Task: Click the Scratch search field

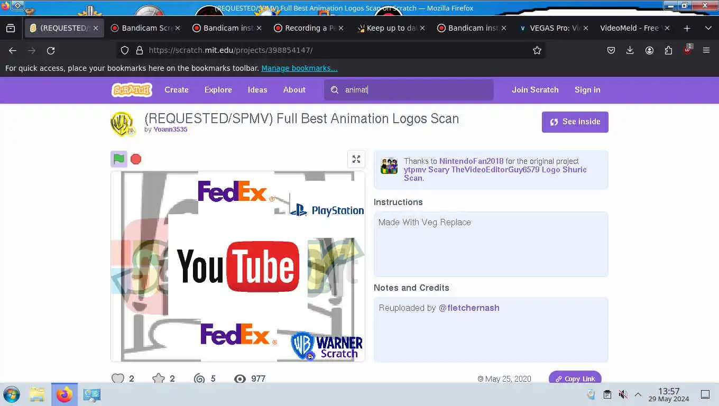Action: pyautogui.click(x=409, y=90)
